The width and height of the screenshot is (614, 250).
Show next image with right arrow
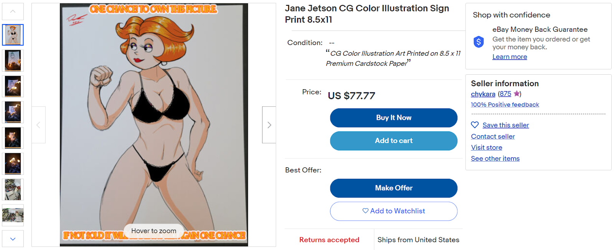coord(269,125)
